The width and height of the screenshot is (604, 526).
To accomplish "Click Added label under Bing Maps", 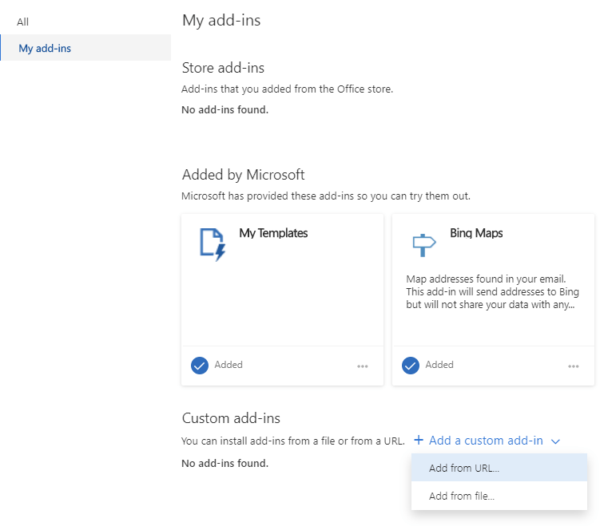I will point(439,365).
